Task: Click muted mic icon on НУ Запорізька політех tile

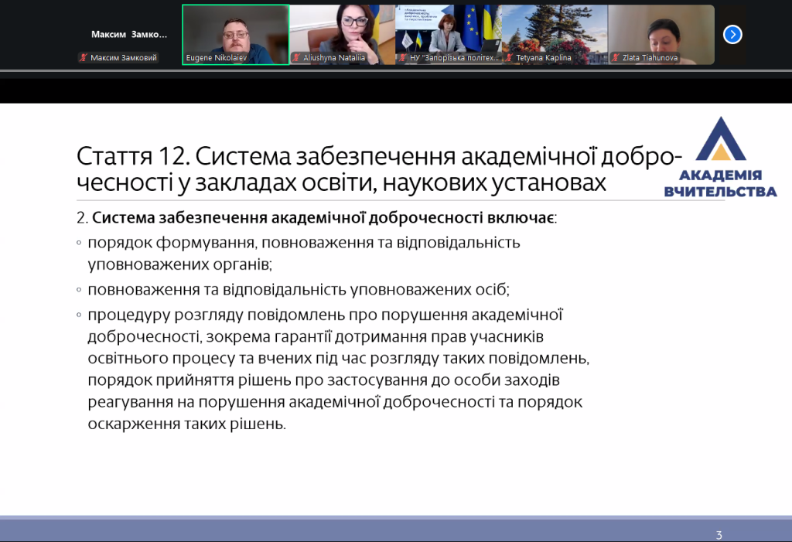Action: [402, 58]
